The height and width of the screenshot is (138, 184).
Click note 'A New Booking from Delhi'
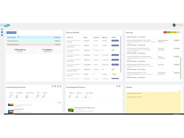(x=134, y=93)
